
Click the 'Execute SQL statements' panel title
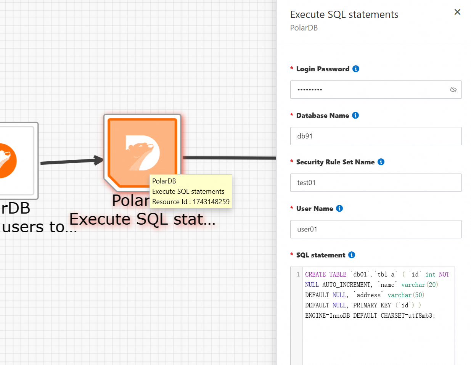point(344,14)
